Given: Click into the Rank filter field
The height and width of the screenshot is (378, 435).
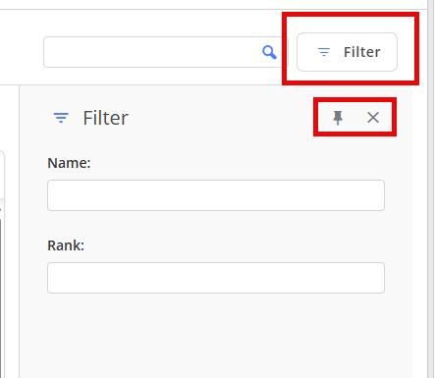Looking at the screenshot, I should pyautogui.click(x=216, y=278).
